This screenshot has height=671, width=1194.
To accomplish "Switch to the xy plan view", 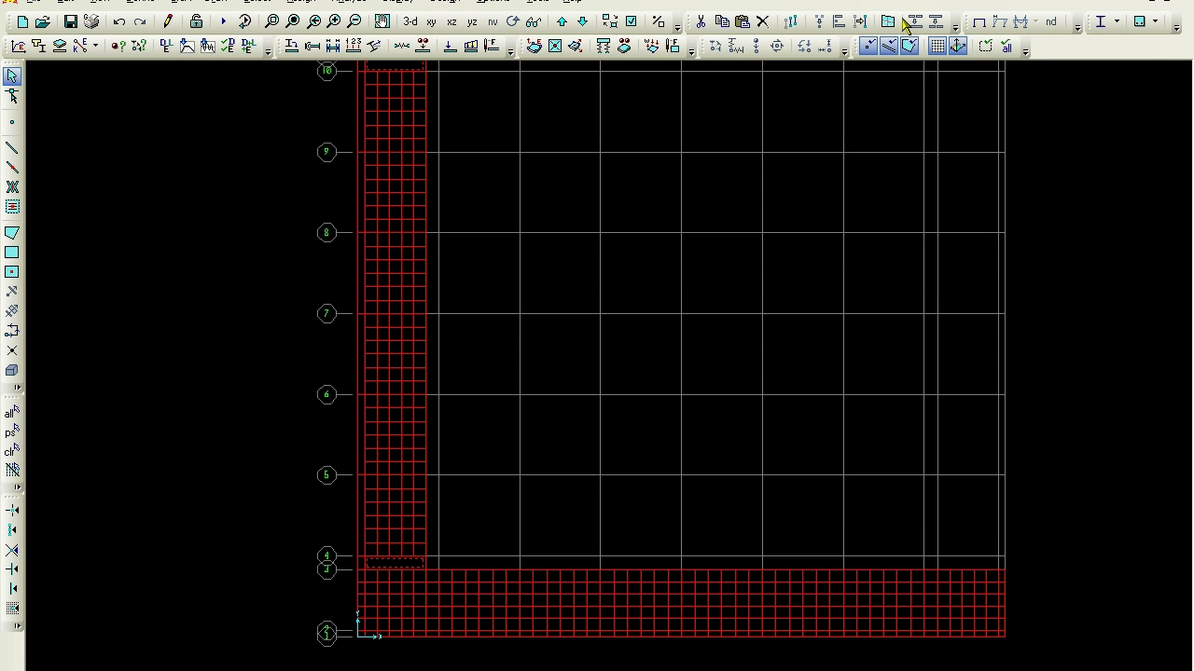I will tap(431, 21).
